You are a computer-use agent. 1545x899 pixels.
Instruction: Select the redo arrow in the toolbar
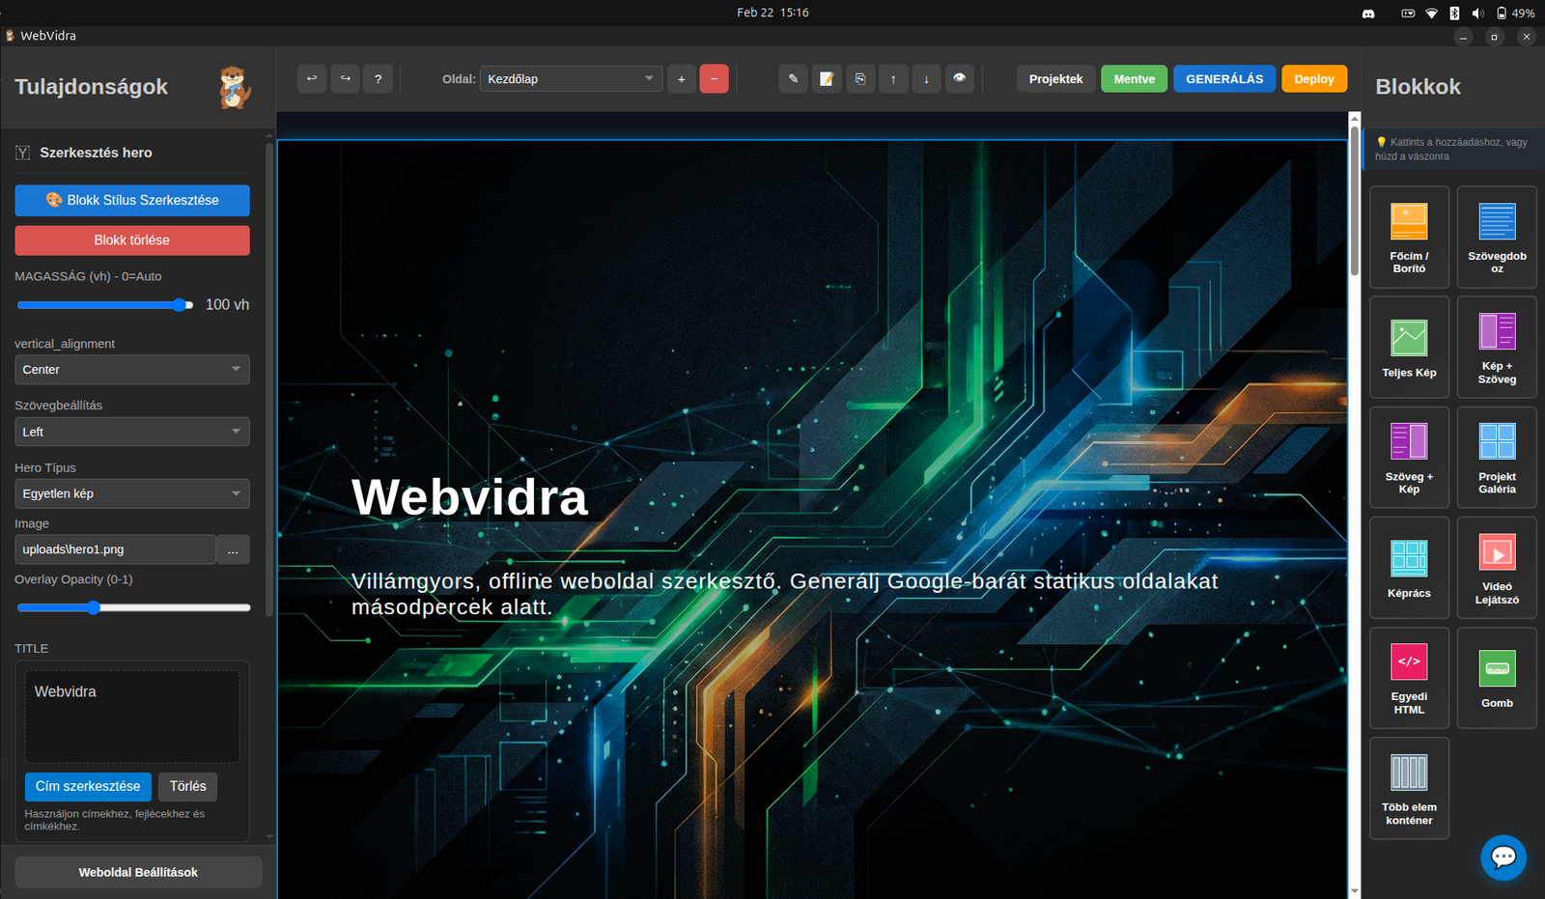click(x=345, y=78)
